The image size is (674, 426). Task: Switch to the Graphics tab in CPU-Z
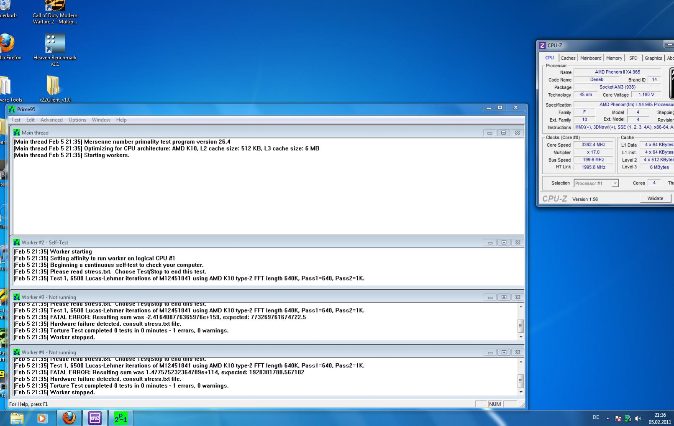coord(653,58)
